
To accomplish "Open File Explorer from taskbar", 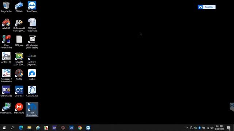I will pyautogui.click(x=29, y=128).
